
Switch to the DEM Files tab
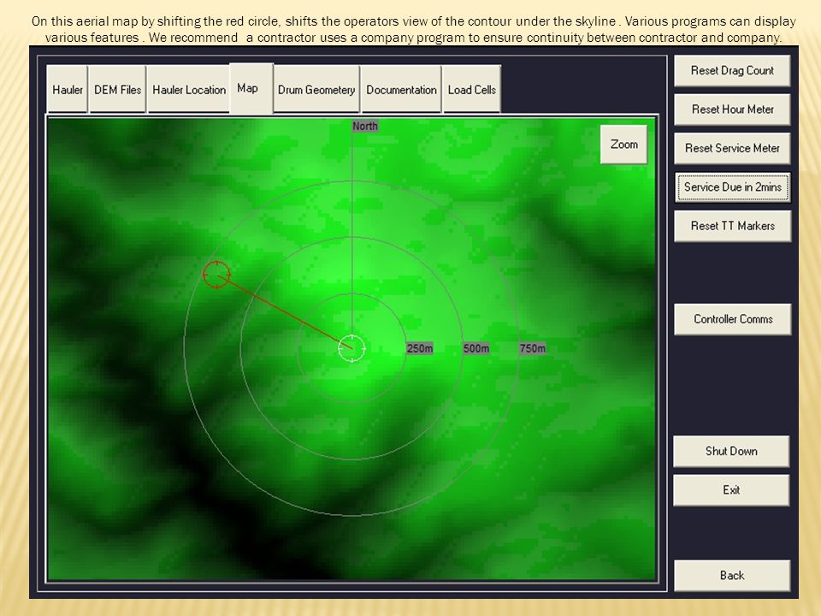pyautogui.click(x=117, y=89)
